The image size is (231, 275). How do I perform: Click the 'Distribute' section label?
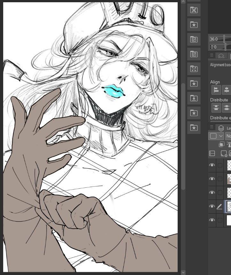tap(219, 100)
